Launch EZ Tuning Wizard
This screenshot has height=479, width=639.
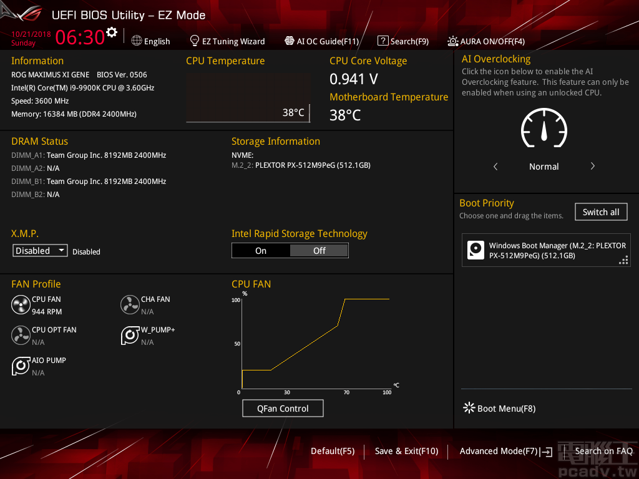point(233,42)
